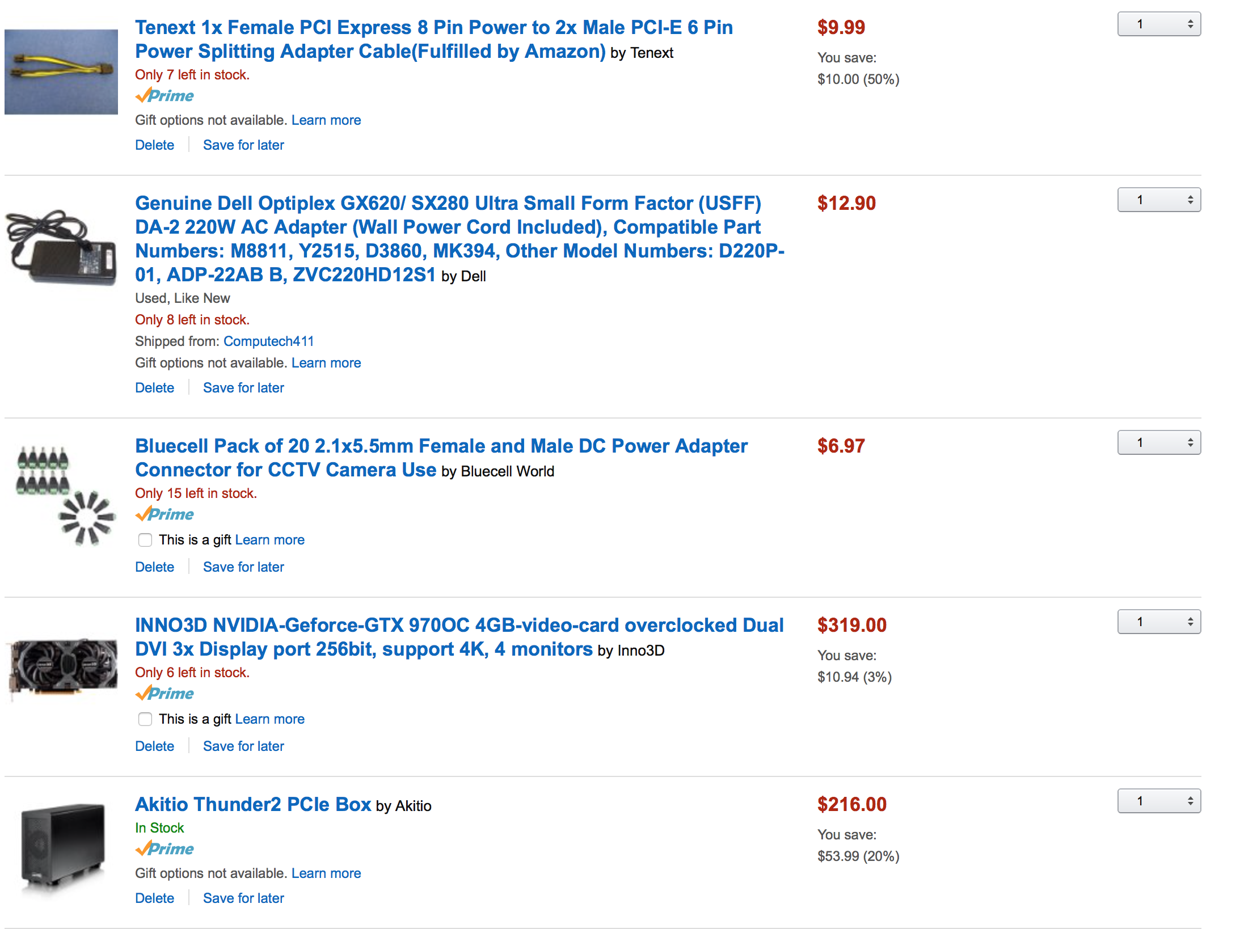Check 'This is a gift' for INNO3D card
The width and height of the screenshot is (1240, 929).
(x=145, y=719)
